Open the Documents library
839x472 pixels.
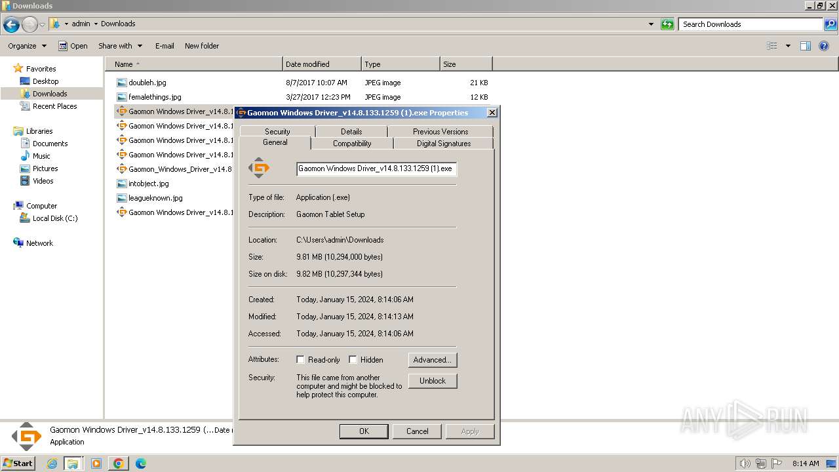[50, 144]
